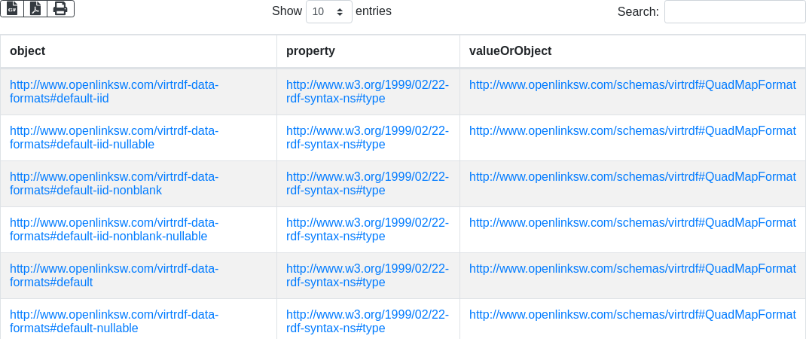Viewport: 806px width, 339px height.
Task: Click rdf-syntax-ns#type link in formats#default row
Action: [367, 275]
